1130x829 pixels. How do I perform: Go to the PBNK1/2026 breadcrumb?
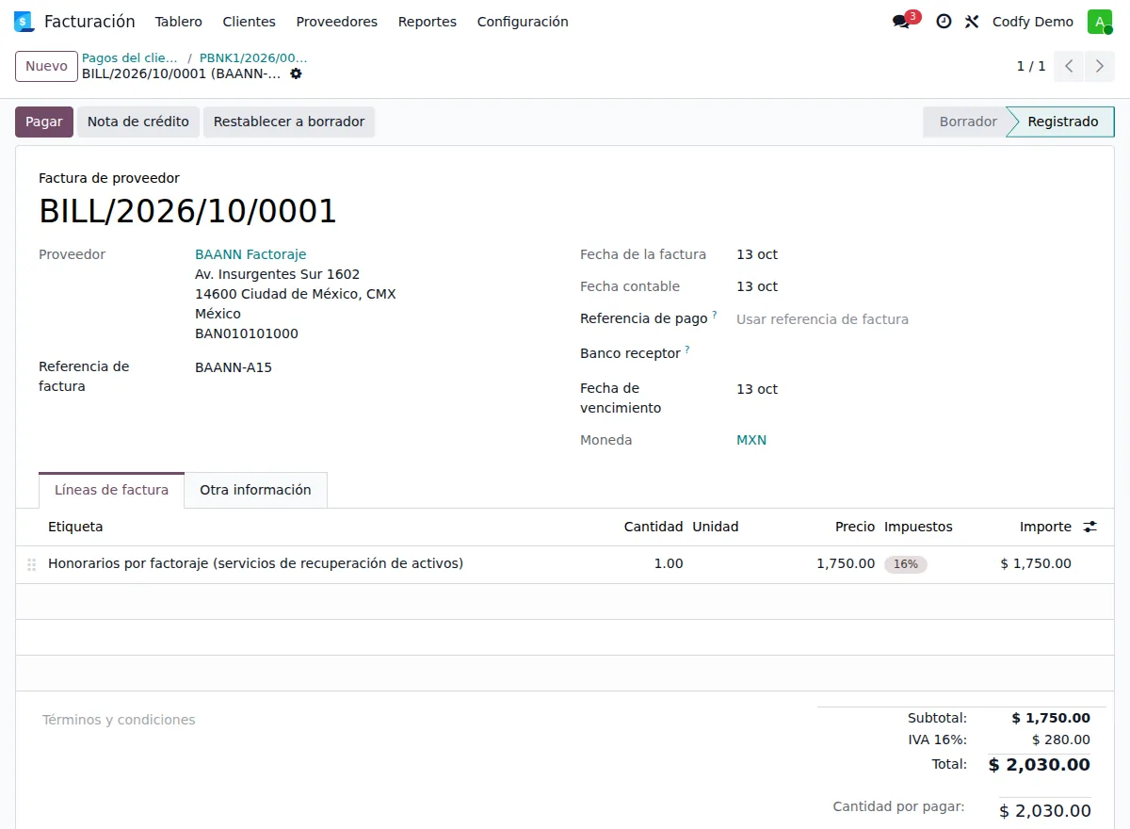click(253, 57)
